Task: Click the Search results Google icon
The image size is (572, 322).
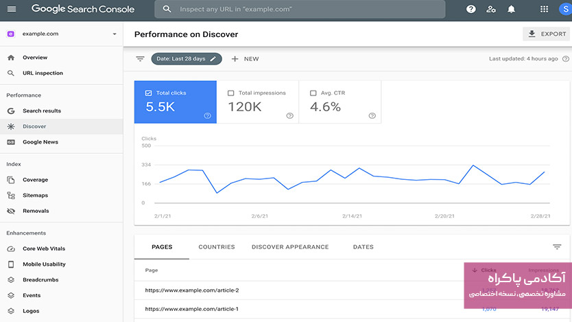Action: pos(11,111)
